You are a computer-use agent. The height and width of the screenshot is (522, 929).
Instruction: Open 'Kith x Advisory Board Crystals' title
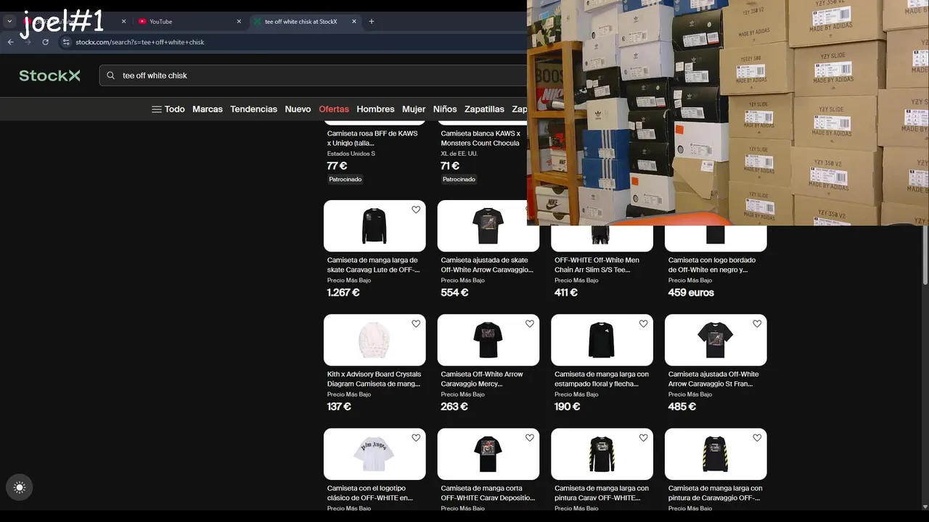click(374, 379)
